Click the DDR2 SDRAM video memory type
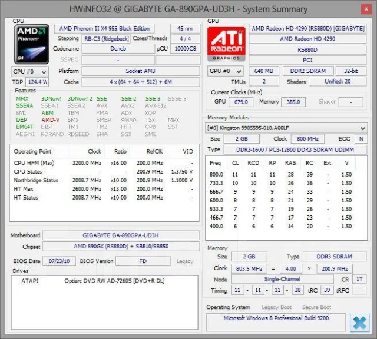This screenshot has height=339, width=377. tap(308, 71)
